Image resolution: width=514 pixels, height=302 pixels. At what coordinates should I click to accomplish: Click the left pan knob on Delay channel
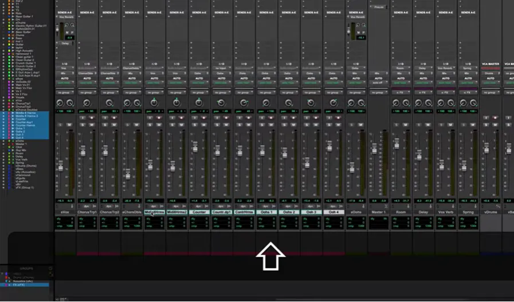tap(418, 103)
